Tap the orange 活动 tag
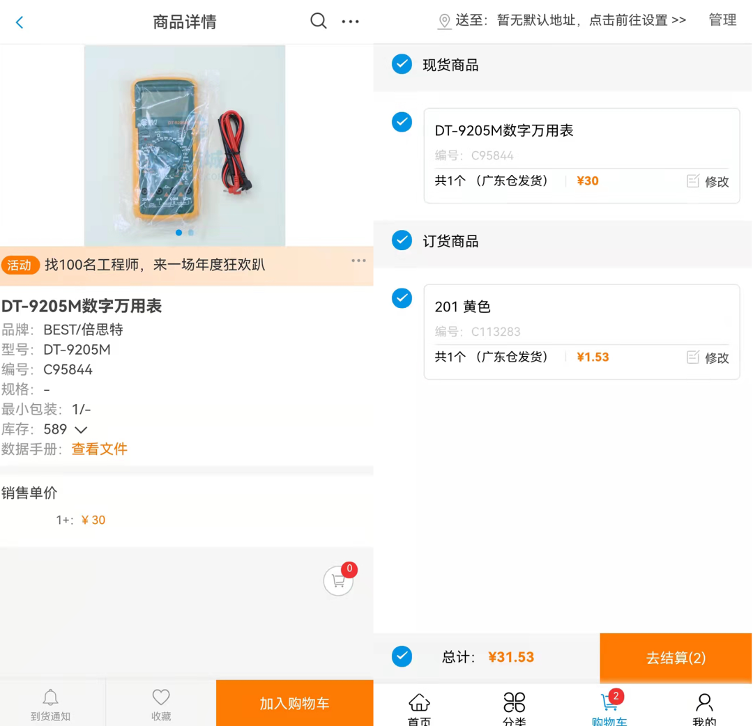The width and height of the screenshot is (753, 726). (20, 265)
